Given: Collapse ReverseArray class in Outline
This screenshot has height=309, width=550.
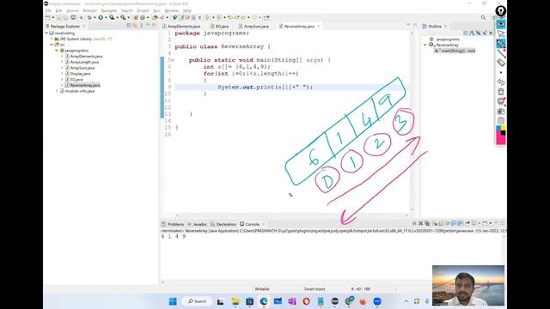Looking at the screenshot, I should pyautogui.click(x=425, y=45).
